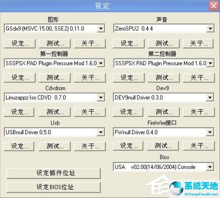Click the 设定BIOS位址 button

click(54, 187)
